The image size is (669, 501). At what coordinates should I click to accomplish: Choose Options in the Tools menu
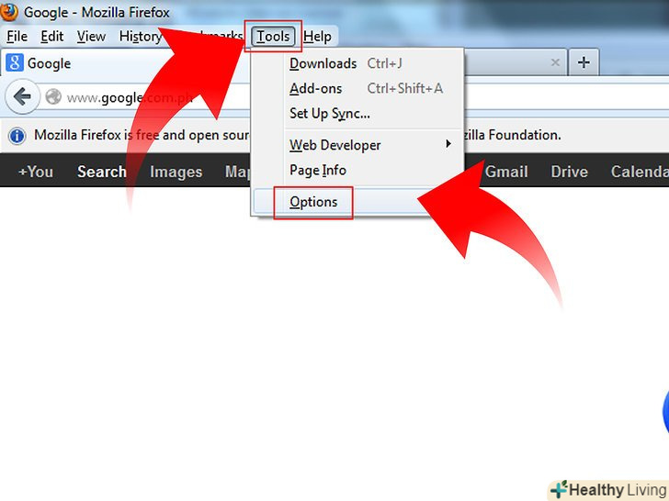[357, 202]
